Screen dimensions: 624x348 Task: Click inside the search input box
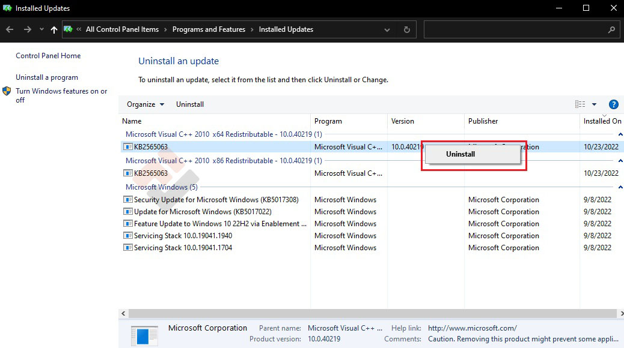click(x=514, y=29)
